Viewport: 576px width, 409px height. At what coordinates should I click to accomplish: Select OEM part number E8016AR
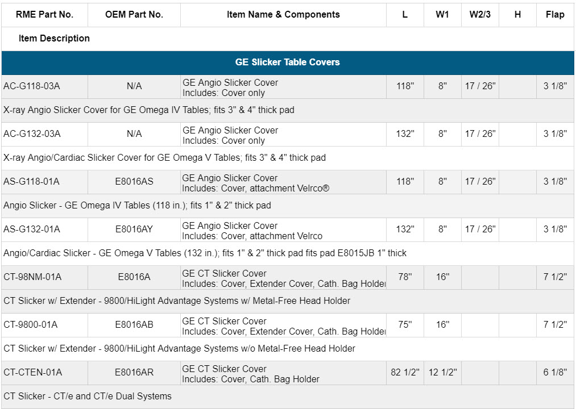pos(134,373)
